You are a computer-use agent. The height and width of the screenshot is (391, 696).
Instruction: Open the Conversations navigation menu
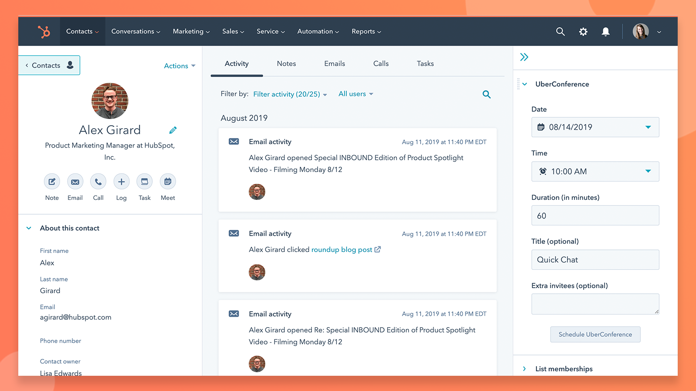coord(136,31)
